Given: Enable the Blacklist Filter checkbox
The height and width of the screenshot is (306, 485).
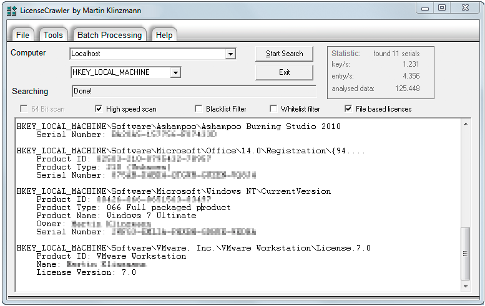Looking at the screenshot, I should coord(198,109).
